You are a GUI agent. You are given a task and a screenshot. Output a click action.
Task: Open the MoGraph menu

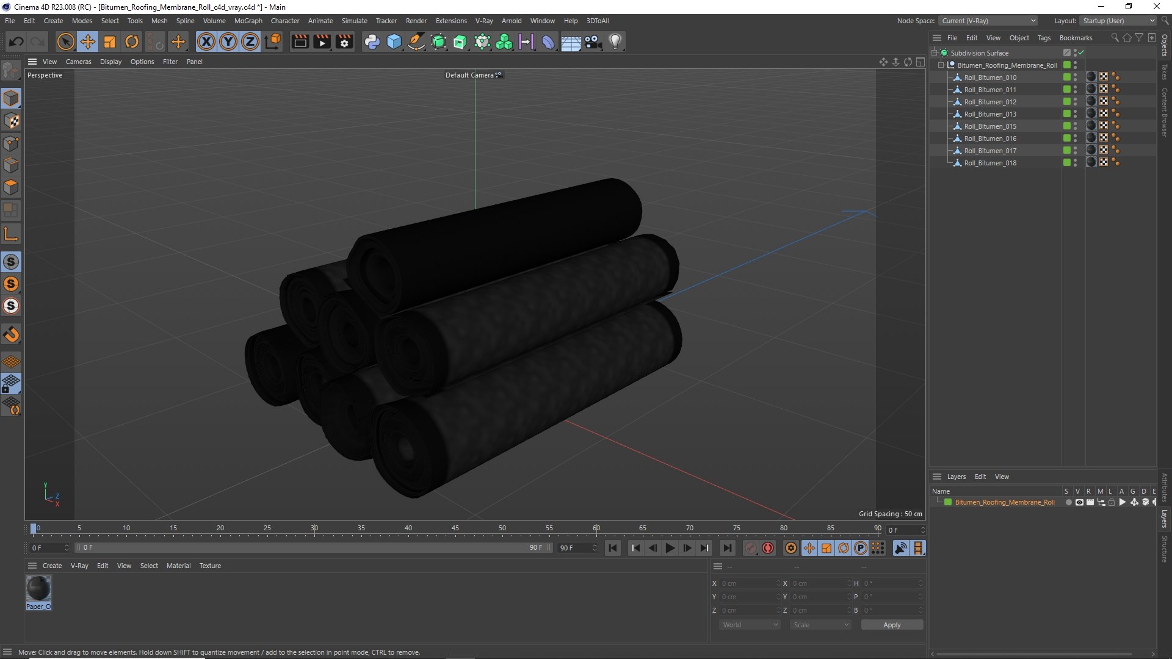pos(248,21)
